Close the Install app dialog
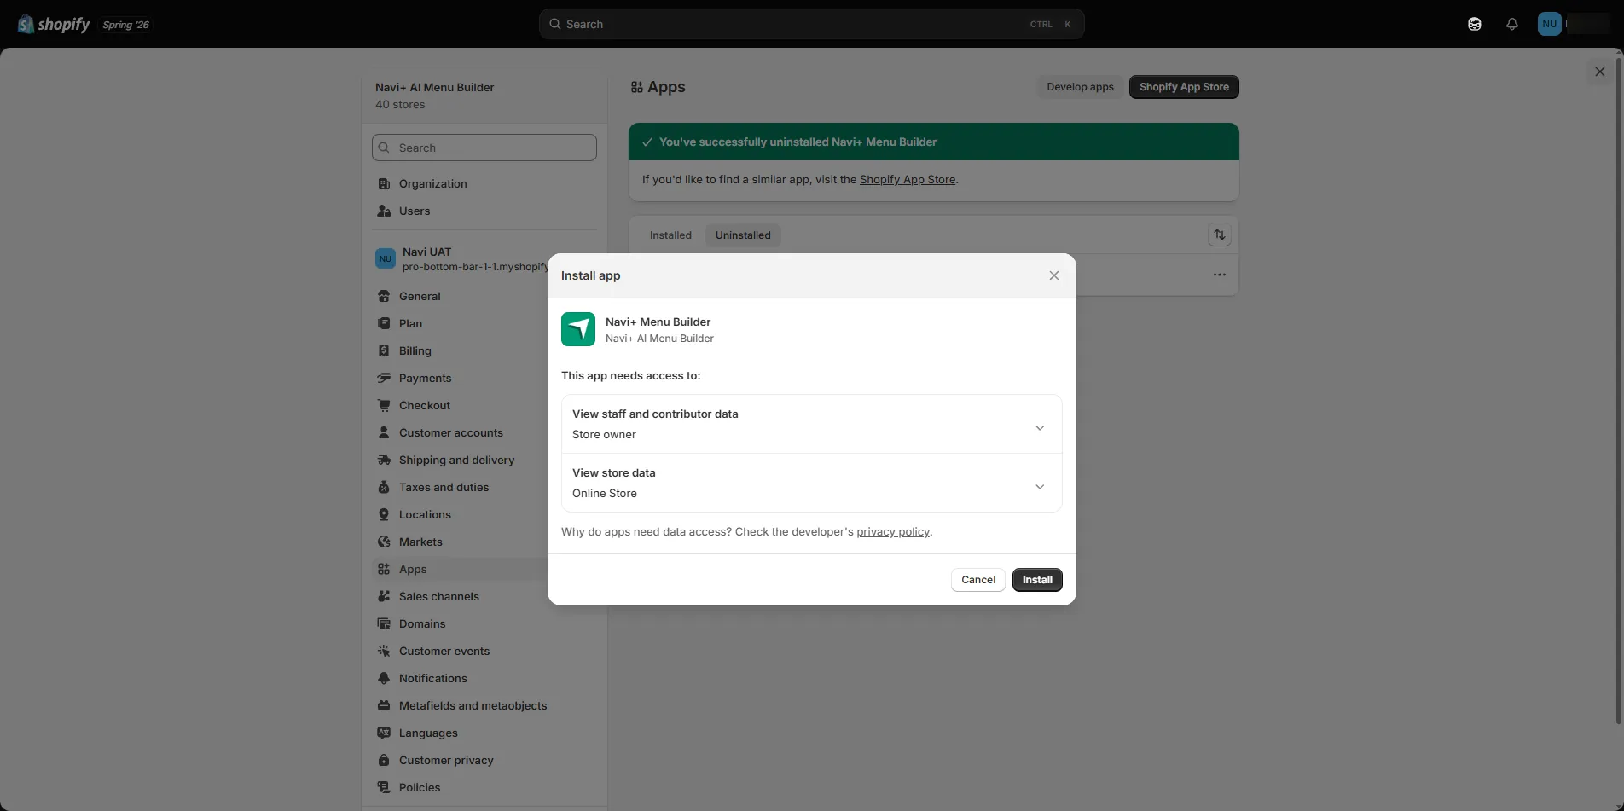This screenshot has width=1624, height=811. pyautogui.click(x=1054, y=275)
